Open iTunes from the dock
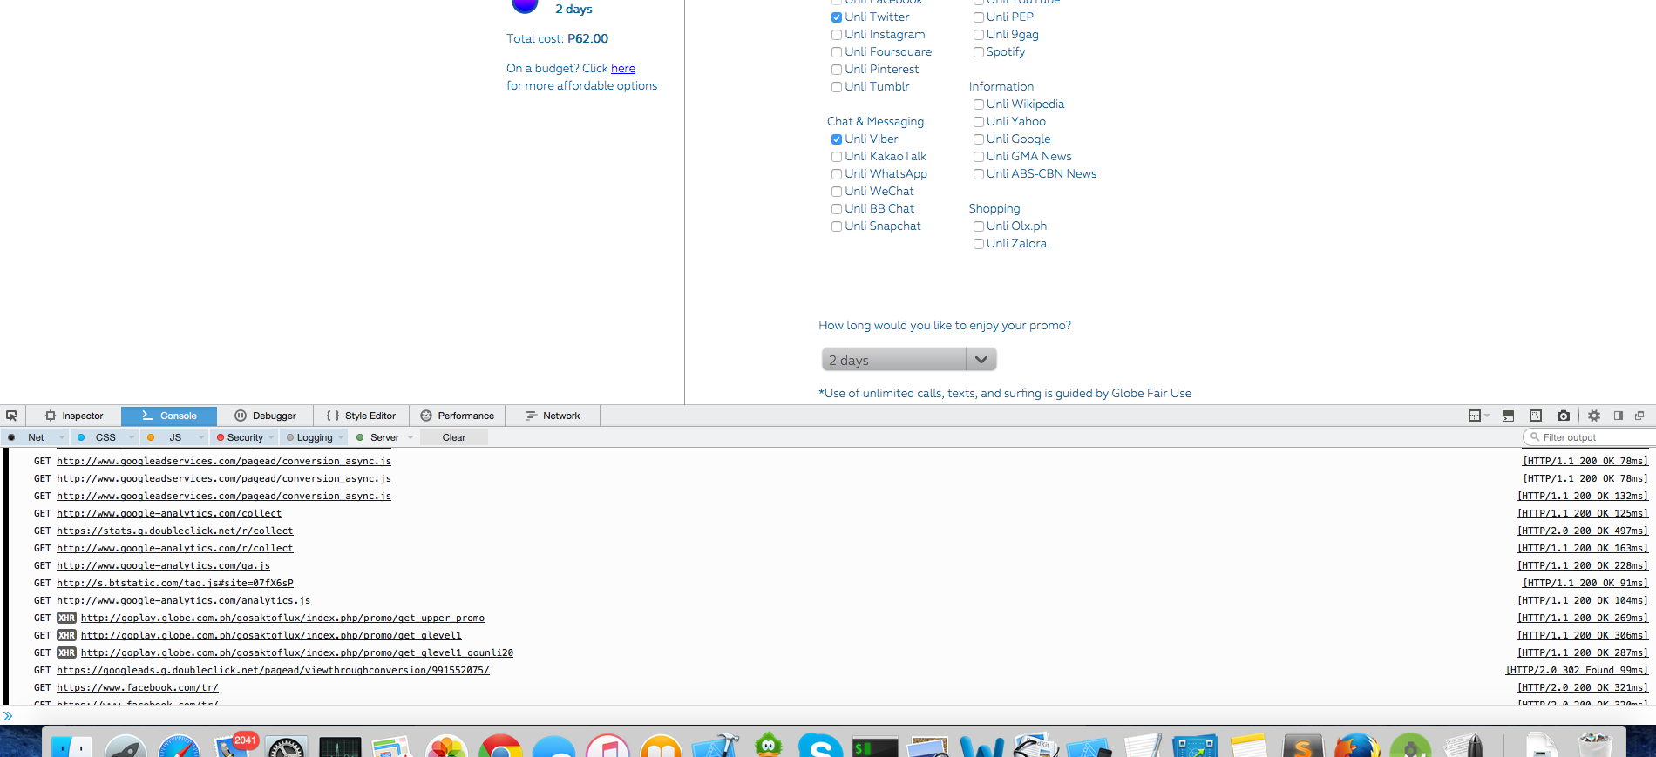The image size is (1656, 757). click(607, 747)
